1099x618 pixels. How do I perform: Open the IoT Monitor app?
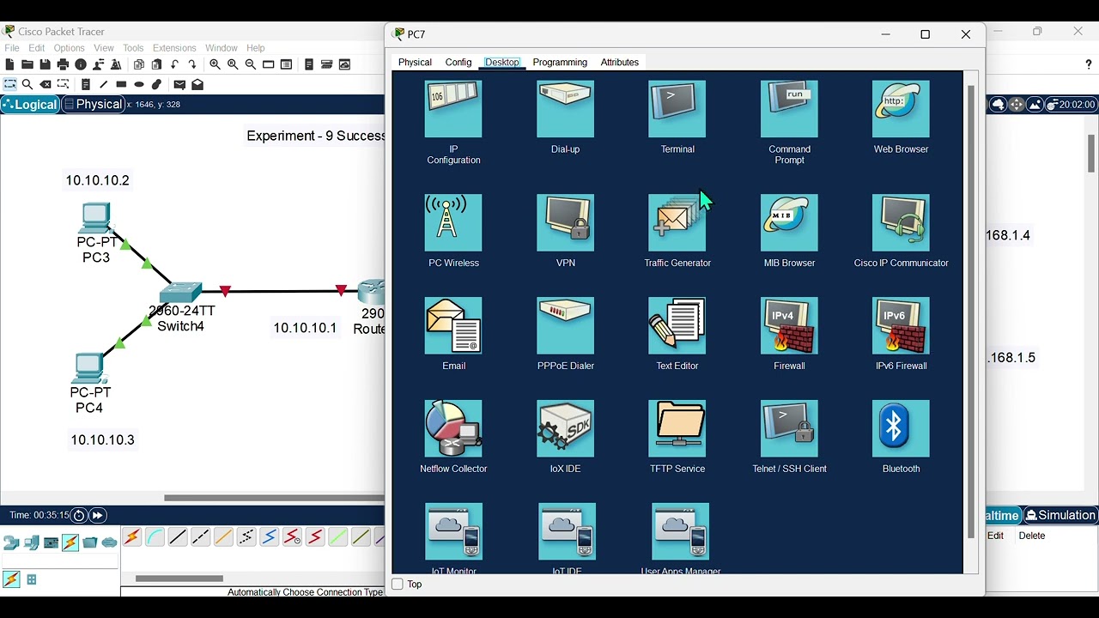pyautogui.click(x=454, y=531)
